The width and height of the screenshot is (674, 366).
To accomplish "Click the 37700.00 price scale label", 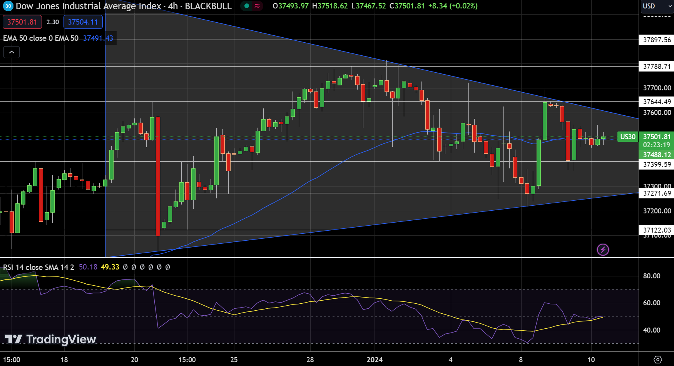I will pyautogui.click(x=657, y=88).
